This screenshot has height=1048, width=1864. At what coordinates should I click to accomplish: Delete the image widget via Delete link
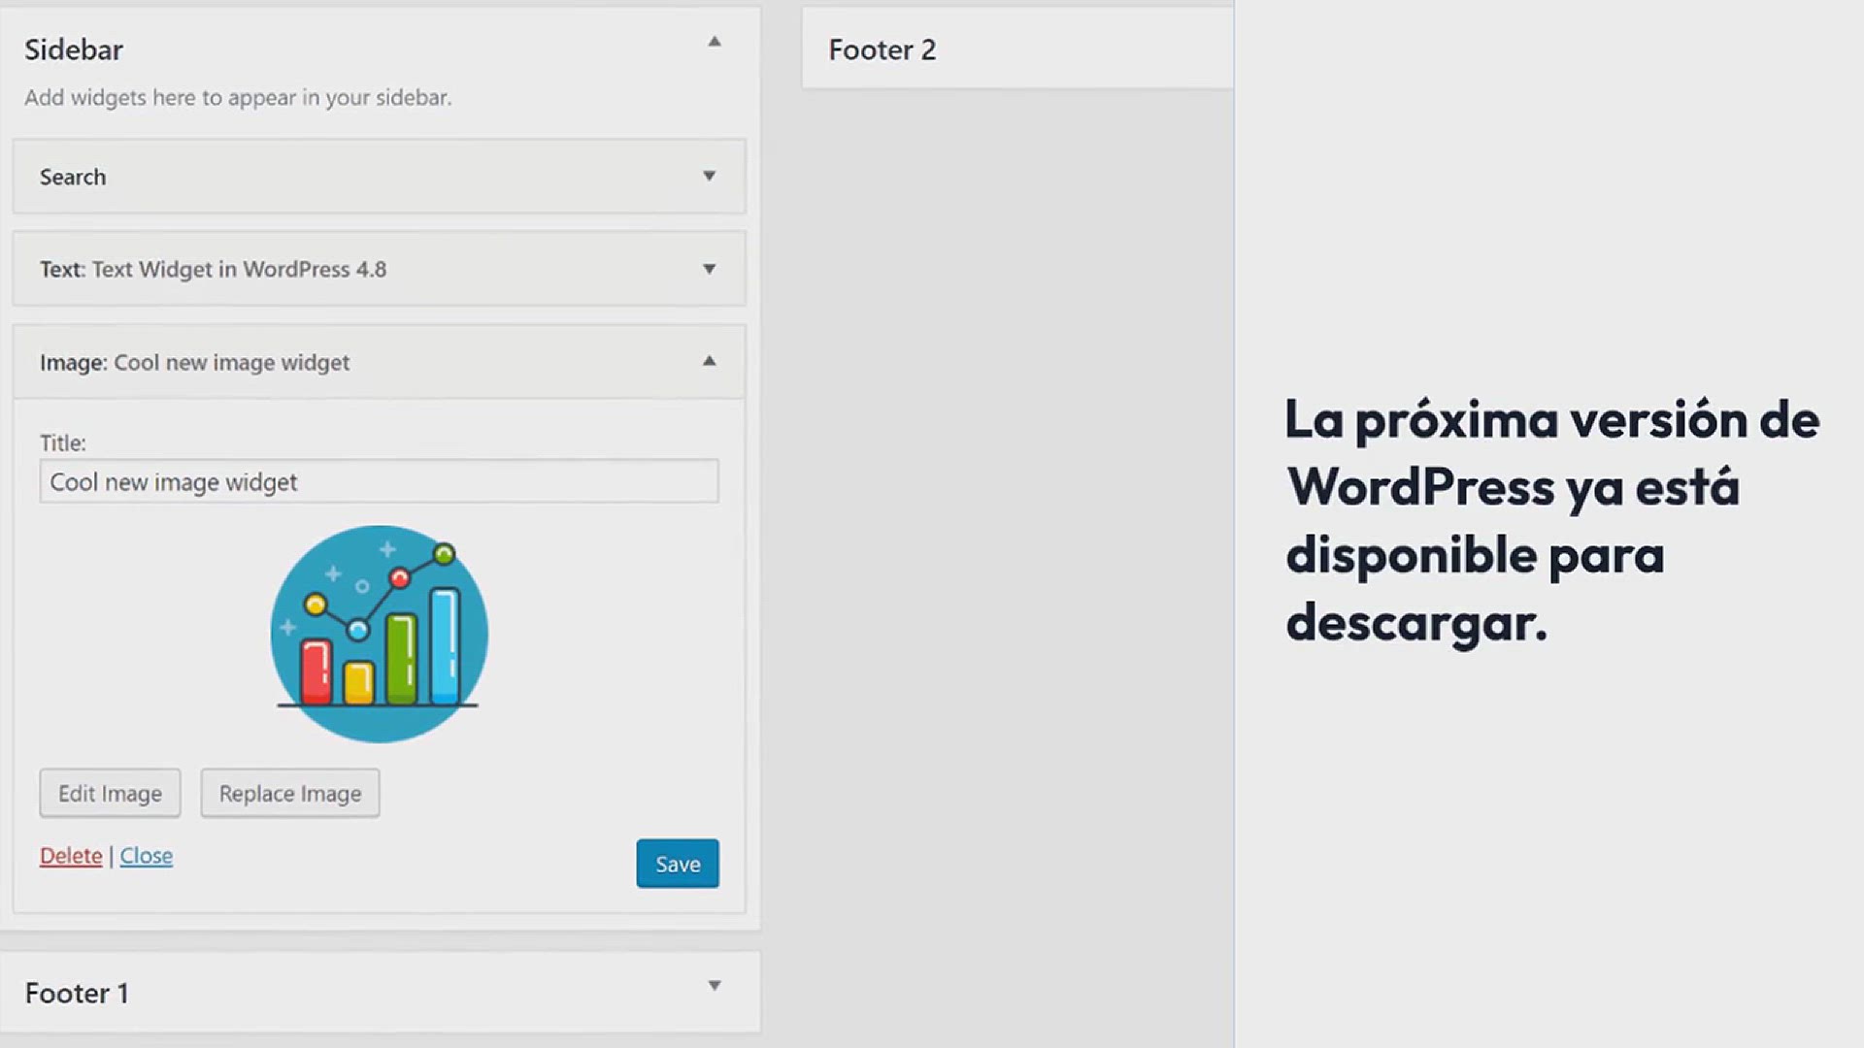pyautogui.click(x=71, y=856)
